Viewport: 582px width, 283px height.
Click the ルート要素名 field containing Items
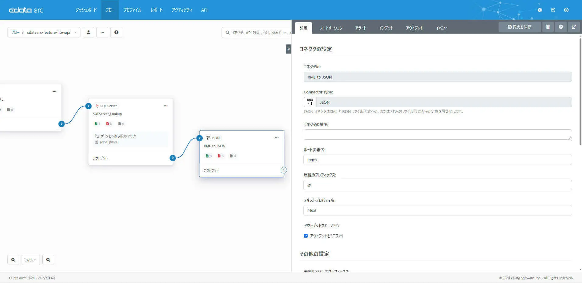[437, 160]
